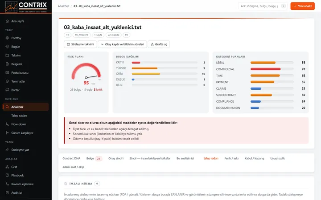Select the Bu analizin izi tab
Viewport: 321px width, 200px height.
pyautogui.click(x=185, y=158)
